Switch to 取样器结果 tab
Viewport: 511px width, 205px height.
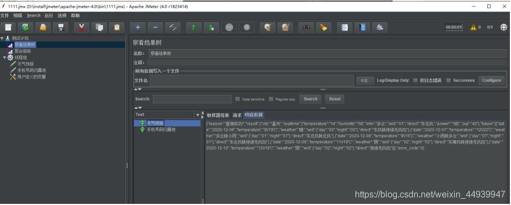tap(218, 115)
